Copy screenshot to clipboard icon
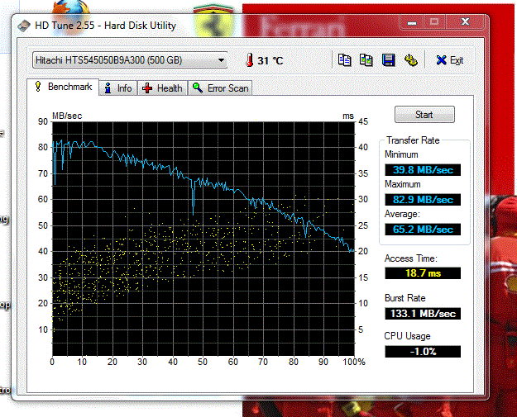 click(x=366, y=60)
